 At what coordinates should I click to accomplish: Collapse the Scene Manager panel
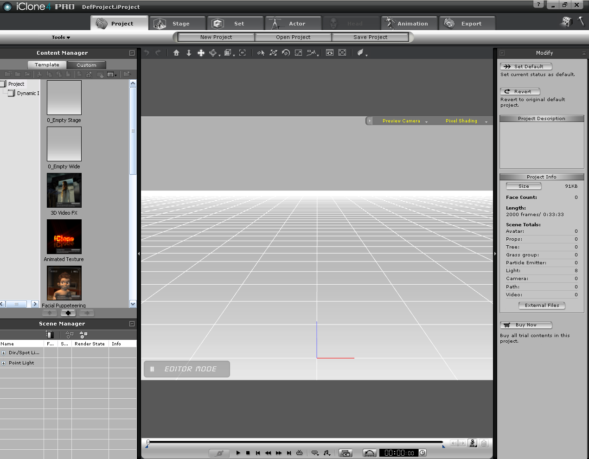coord(132,324)
